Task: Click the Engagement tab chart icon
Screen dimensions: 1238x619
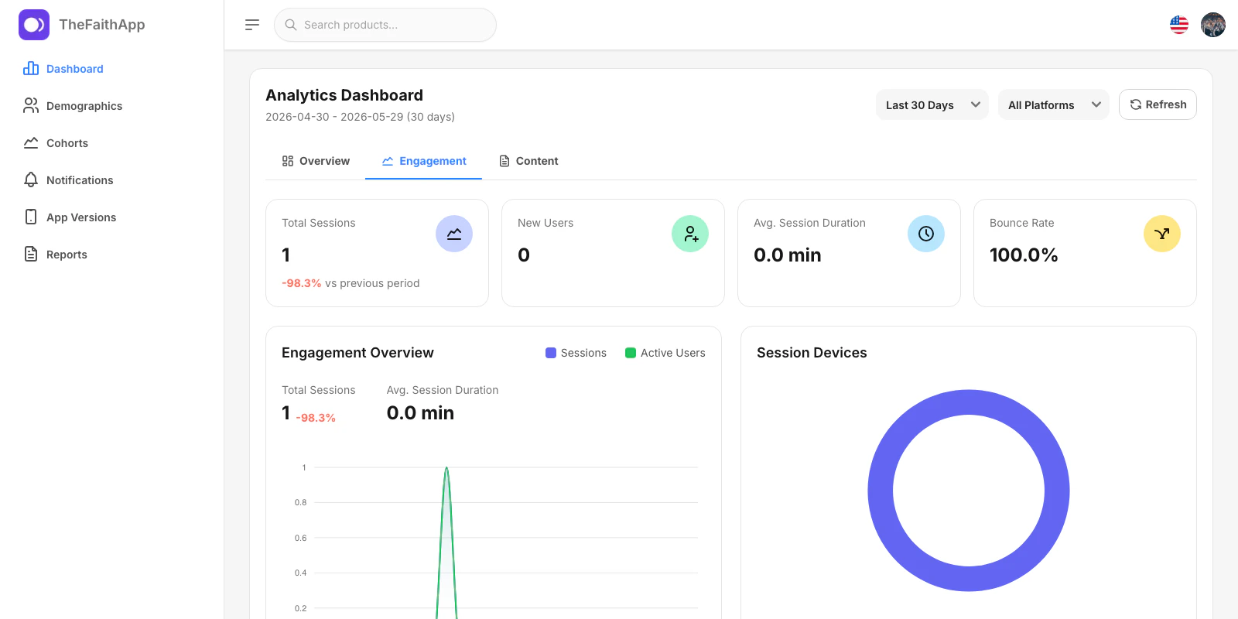Action: 388,161
